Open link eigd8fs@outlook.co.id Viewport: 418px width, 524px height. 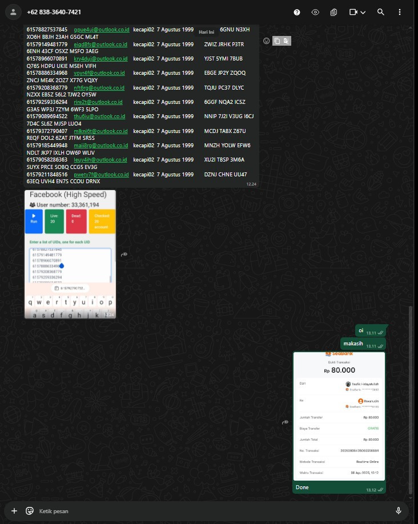[101, 44]
